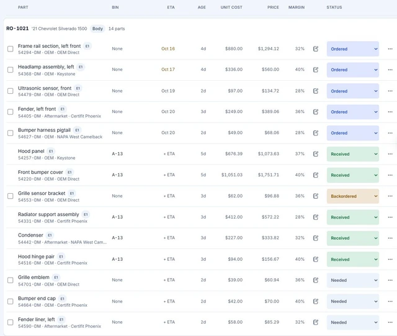
Task: Open edit note icon for Grille sensor bracket
Action: 316,196
